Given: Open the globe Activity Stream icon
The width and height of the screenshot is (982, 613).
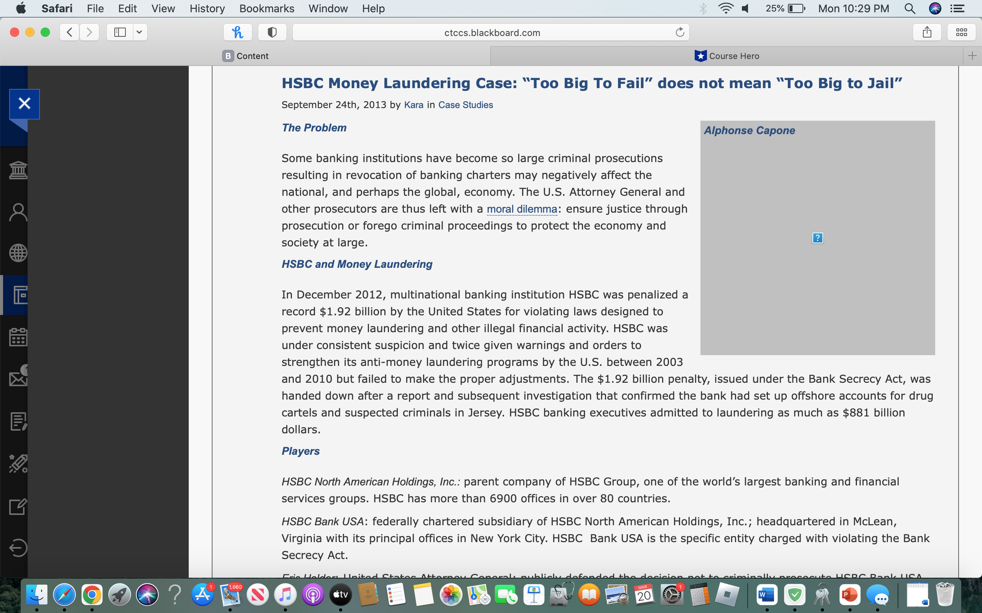Looking at the screenshot, I should click(18, 253).
